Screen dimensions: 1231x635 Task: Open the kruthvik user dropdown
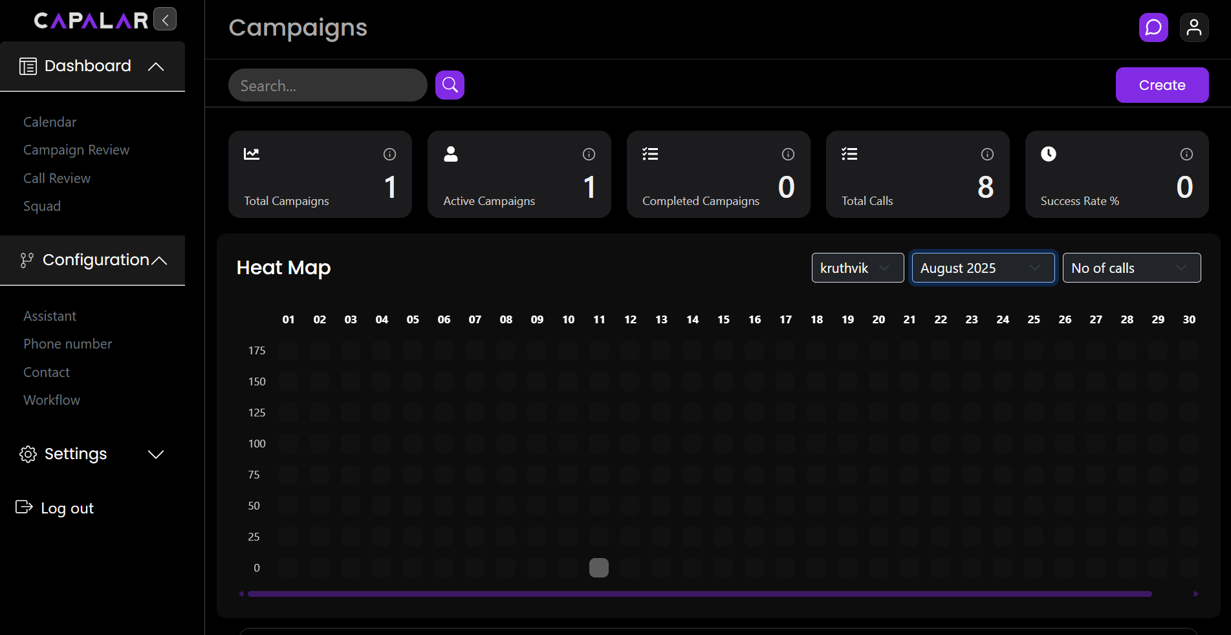[x=857, y=268]
